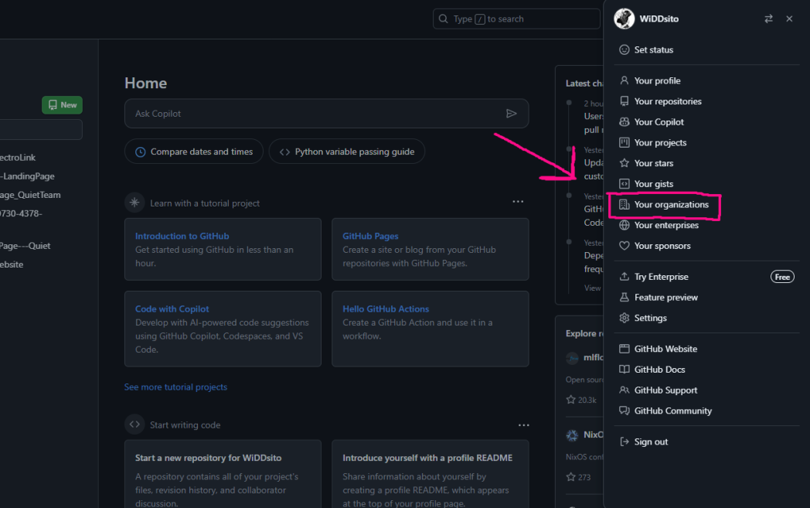Click the GitHub Community discussion icon
The height and width of the screenshot is (508, 810).
(x=624, y=411)
